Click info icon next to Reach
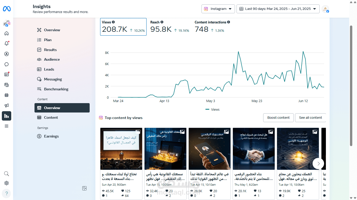The width and height of the screenshot is (357, 200). pos(162,22)
